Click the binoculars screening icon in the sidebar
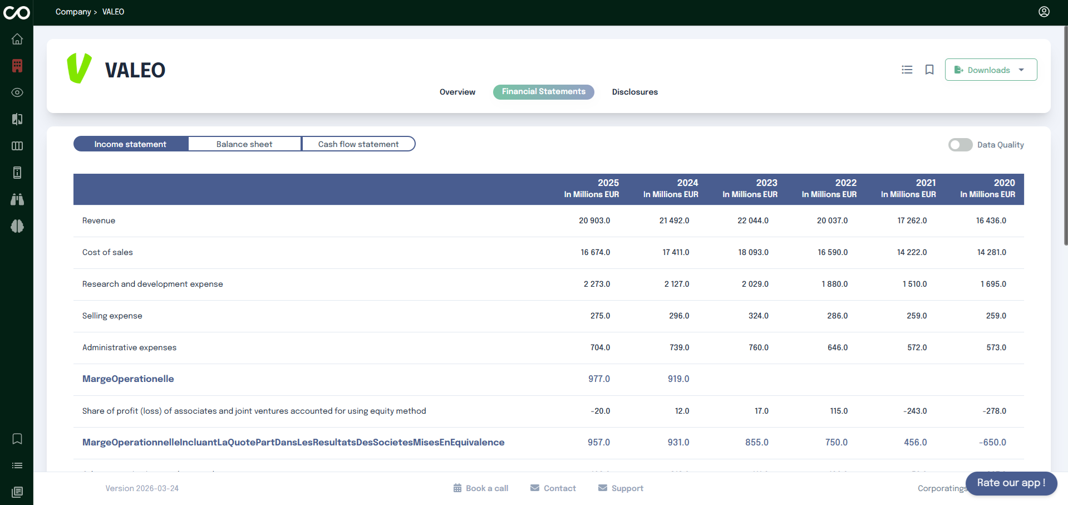Screen dimensions: 1068x505 pos(17,199)
